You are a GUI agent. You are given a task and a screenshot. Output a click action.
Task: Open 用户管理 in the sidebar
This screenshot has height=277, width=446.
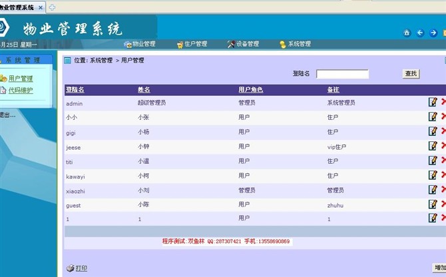coord(21,78)
